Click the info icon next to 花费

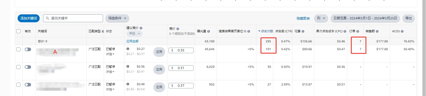(303, 31)
